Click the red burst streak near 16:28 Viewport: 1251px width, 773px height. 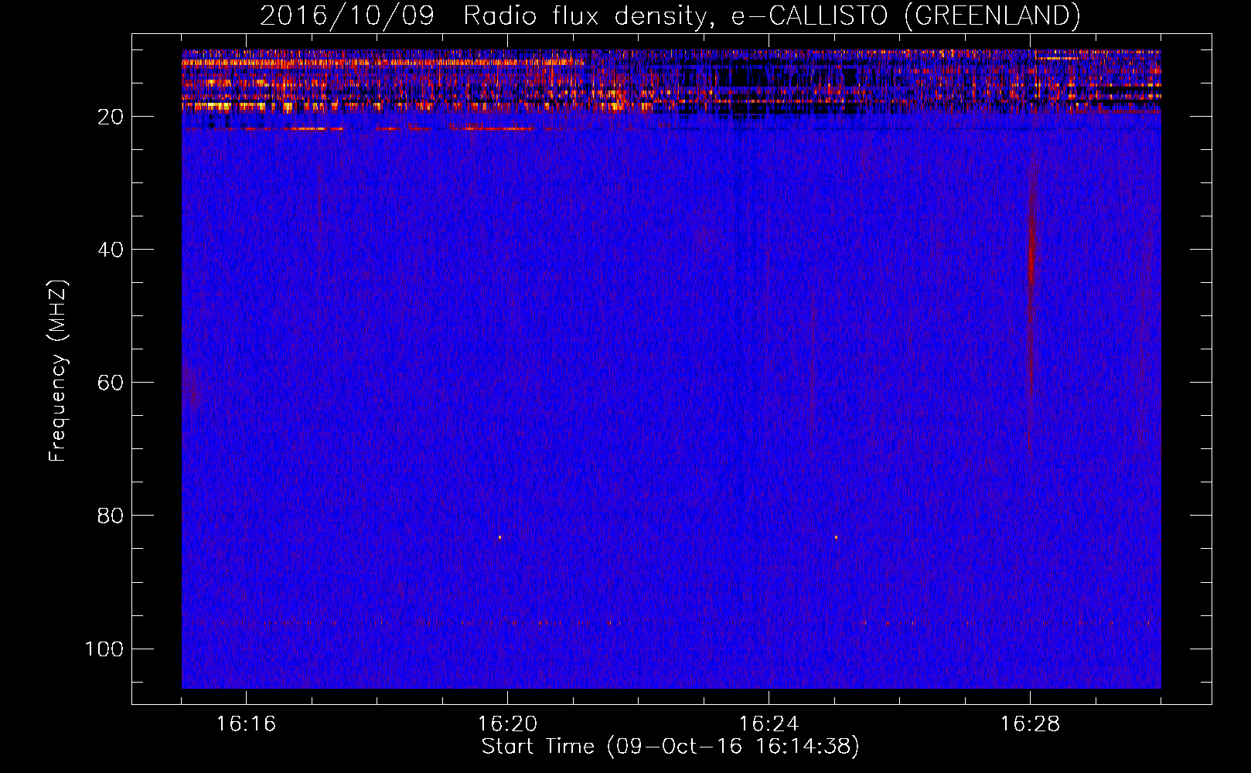(1031, 301)
